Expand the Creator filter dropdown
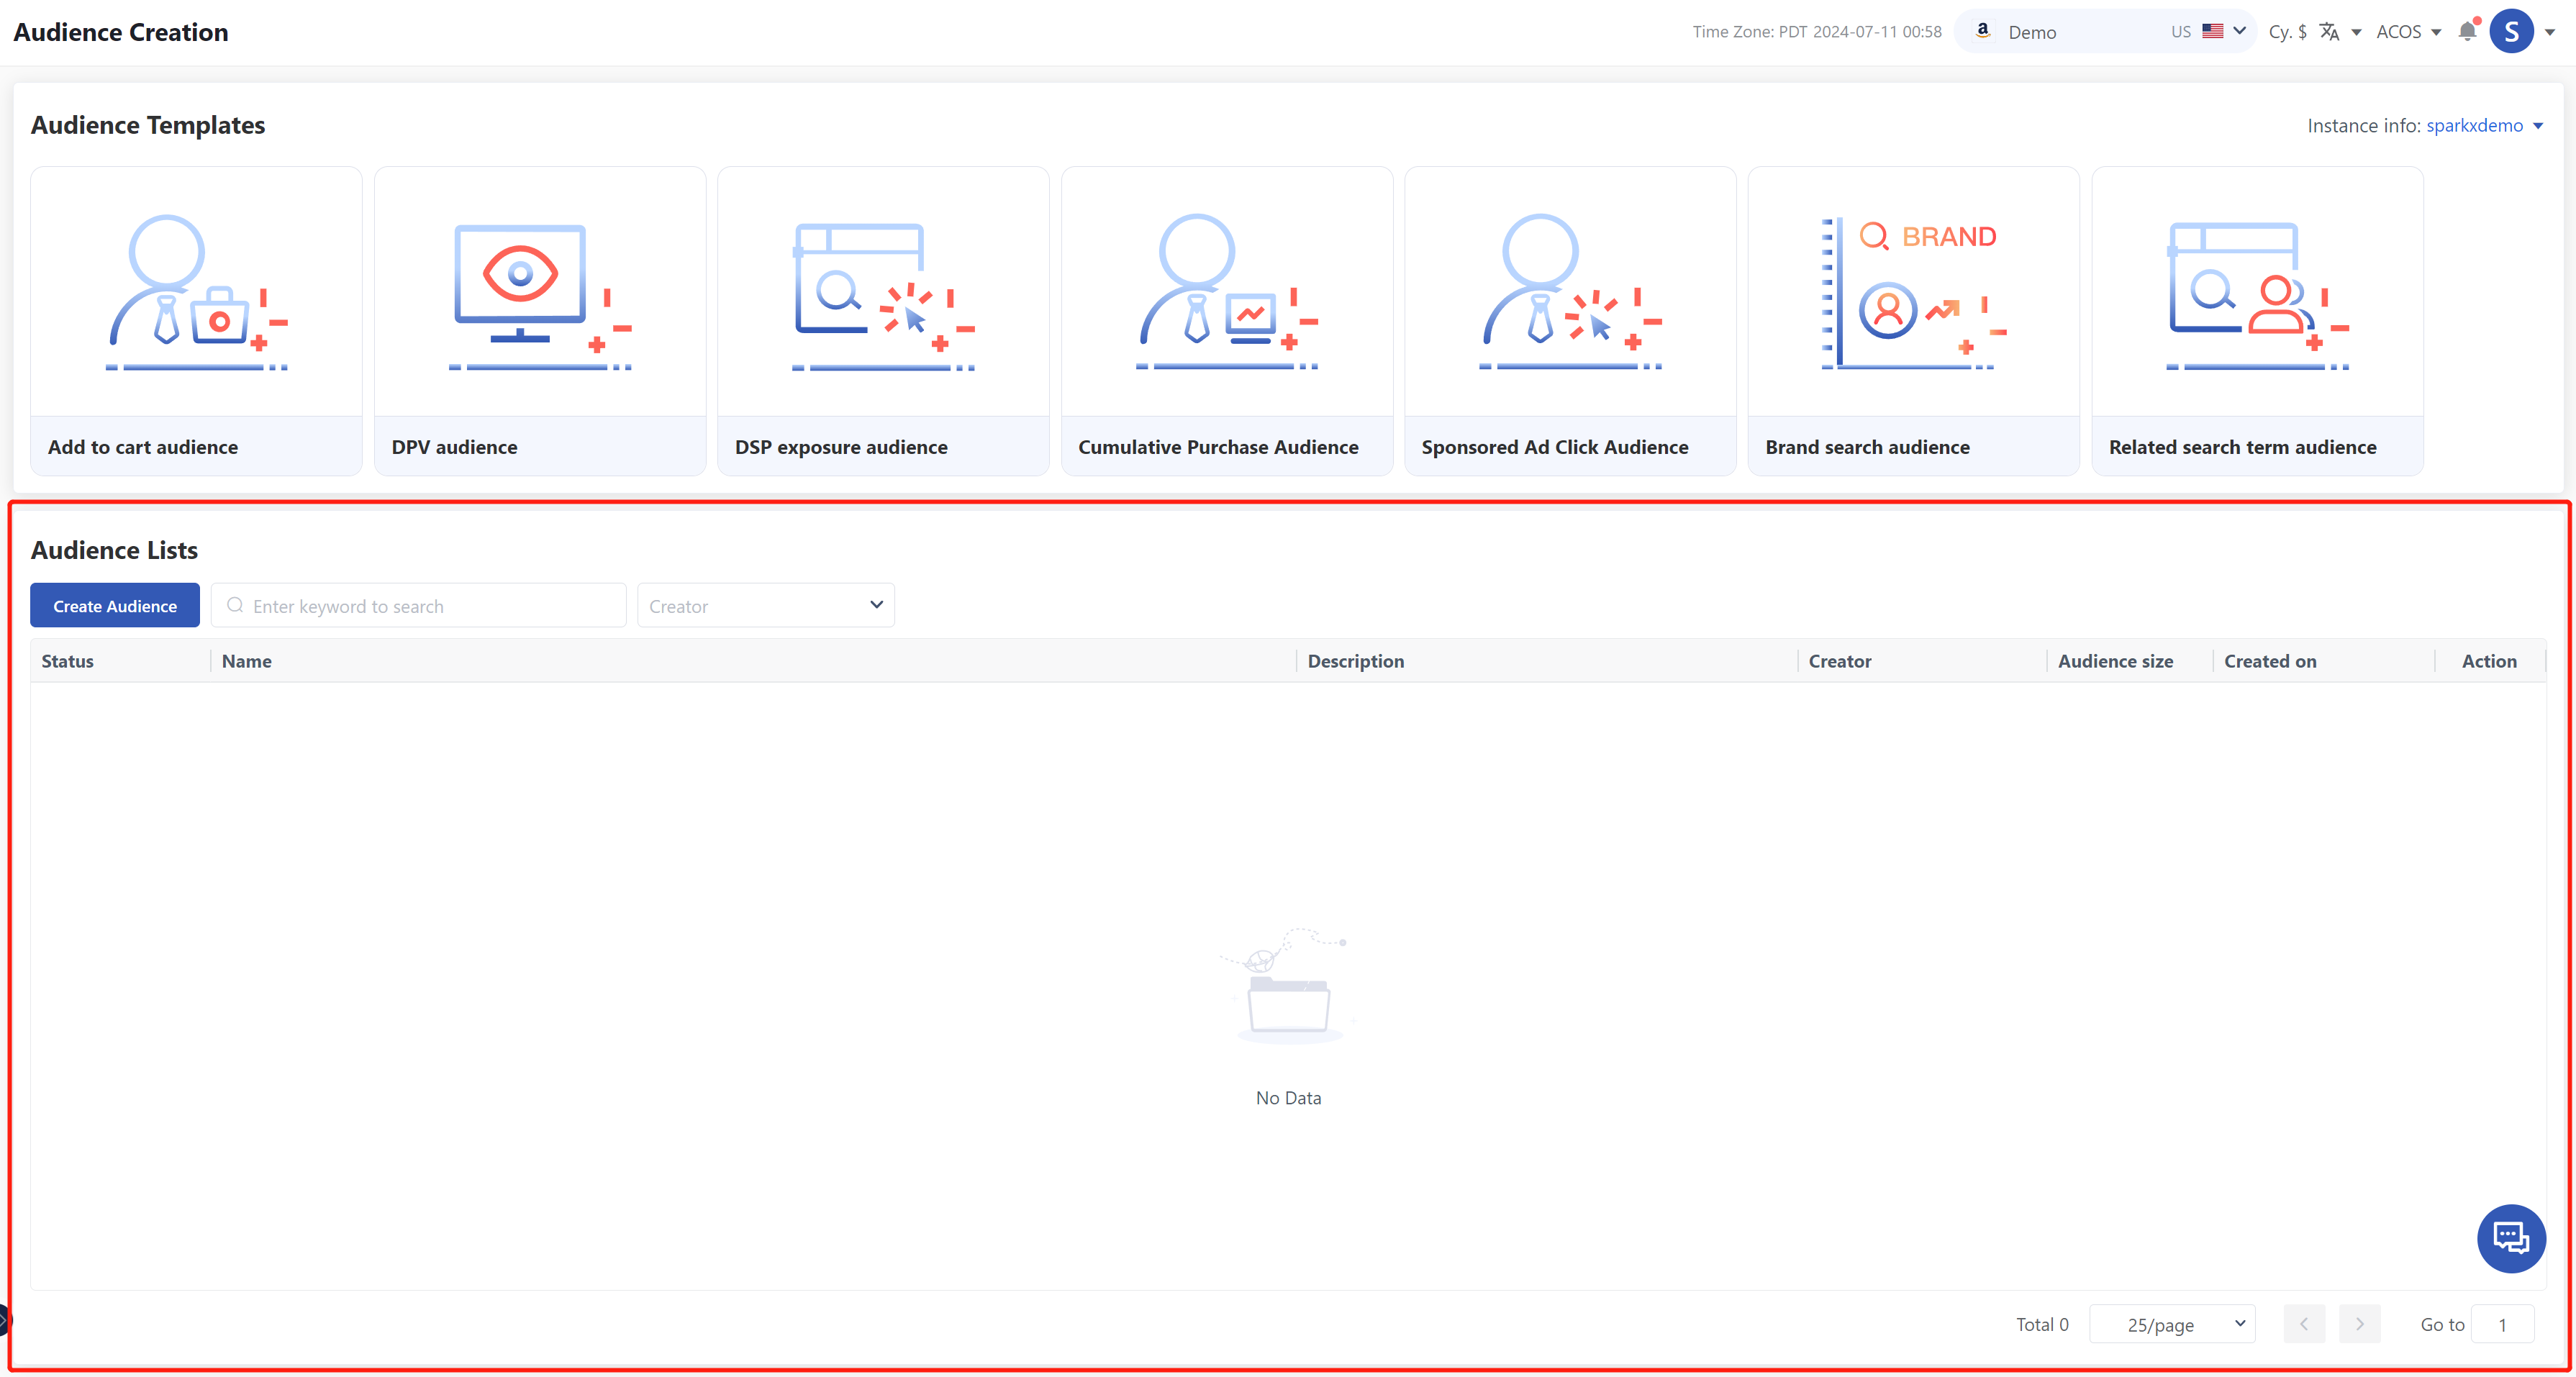This screenshot has height=1377, width=2576. (x=765, y=605)
